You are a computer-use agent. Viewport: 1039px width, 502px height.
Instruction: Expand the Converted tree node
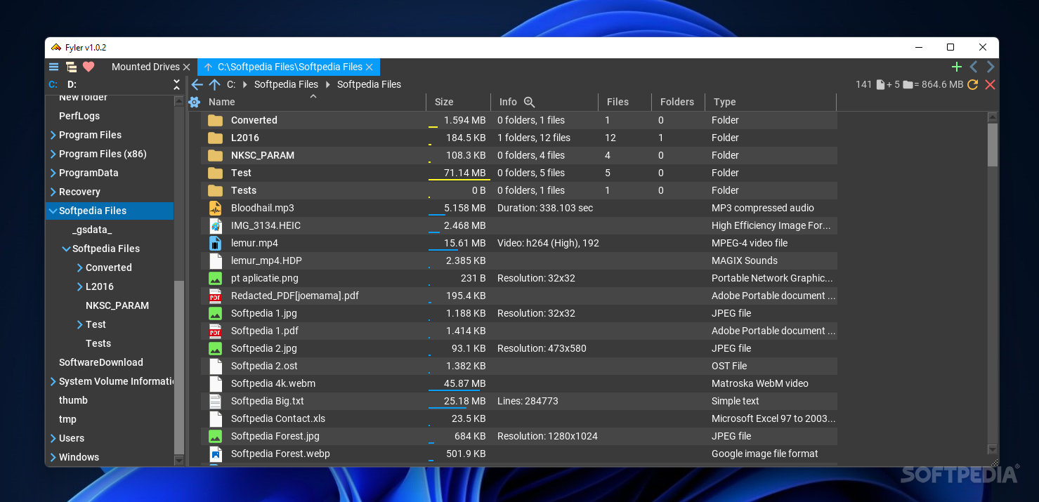click(79, 267)
